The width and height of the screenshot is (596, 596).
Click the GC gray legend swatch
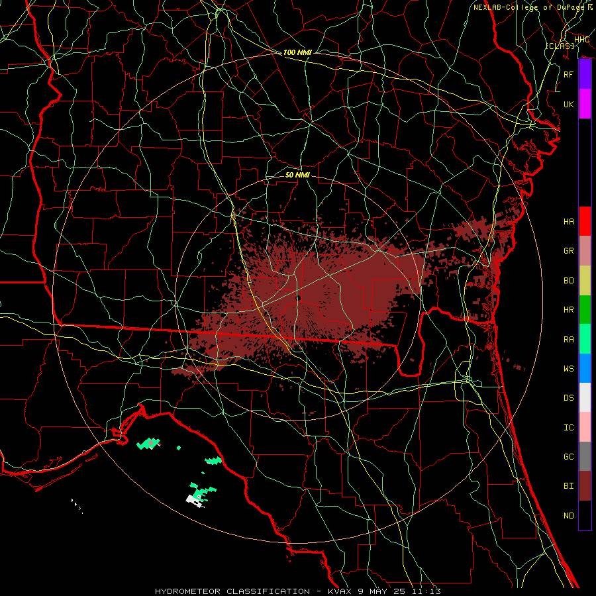585,456
